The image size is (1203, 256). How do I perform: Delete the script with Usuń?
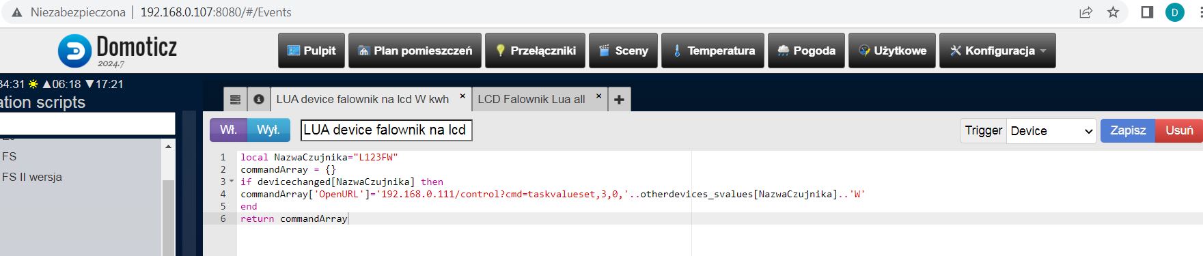point(1179,130)
